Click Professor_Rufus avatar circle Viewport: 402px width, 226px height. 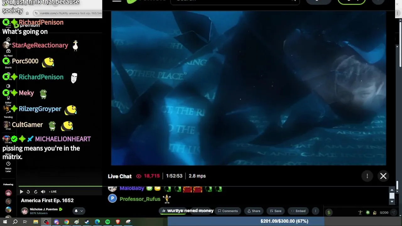coord(112,199)
